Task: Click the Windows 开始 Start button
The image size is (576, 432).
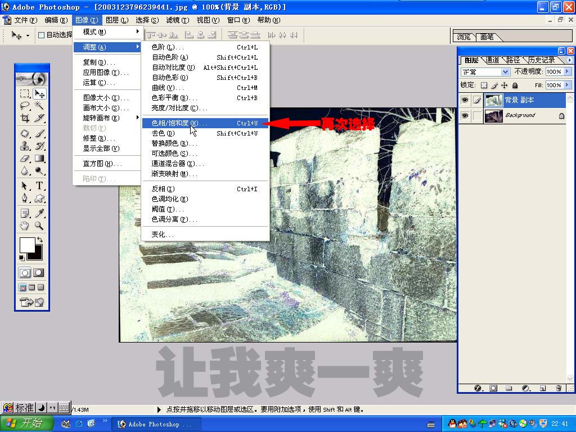Action: (x=25, y=424)
